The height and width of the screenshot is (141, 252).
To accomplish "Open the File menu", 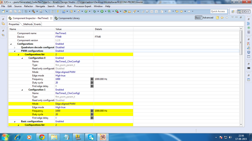I will point(3,6).
